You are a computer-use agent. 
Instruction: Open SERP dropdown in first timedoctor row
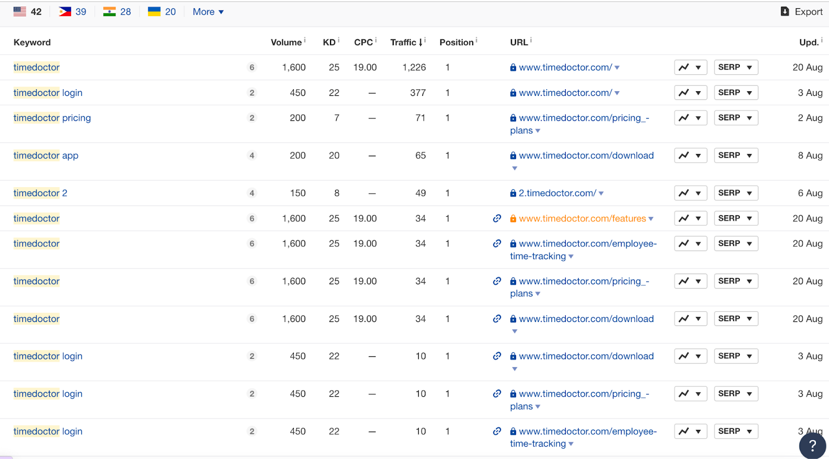[736, 67]
